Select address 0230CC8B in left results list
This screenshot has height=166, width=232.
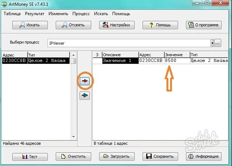pyautogui.click(x=14, y=60)
